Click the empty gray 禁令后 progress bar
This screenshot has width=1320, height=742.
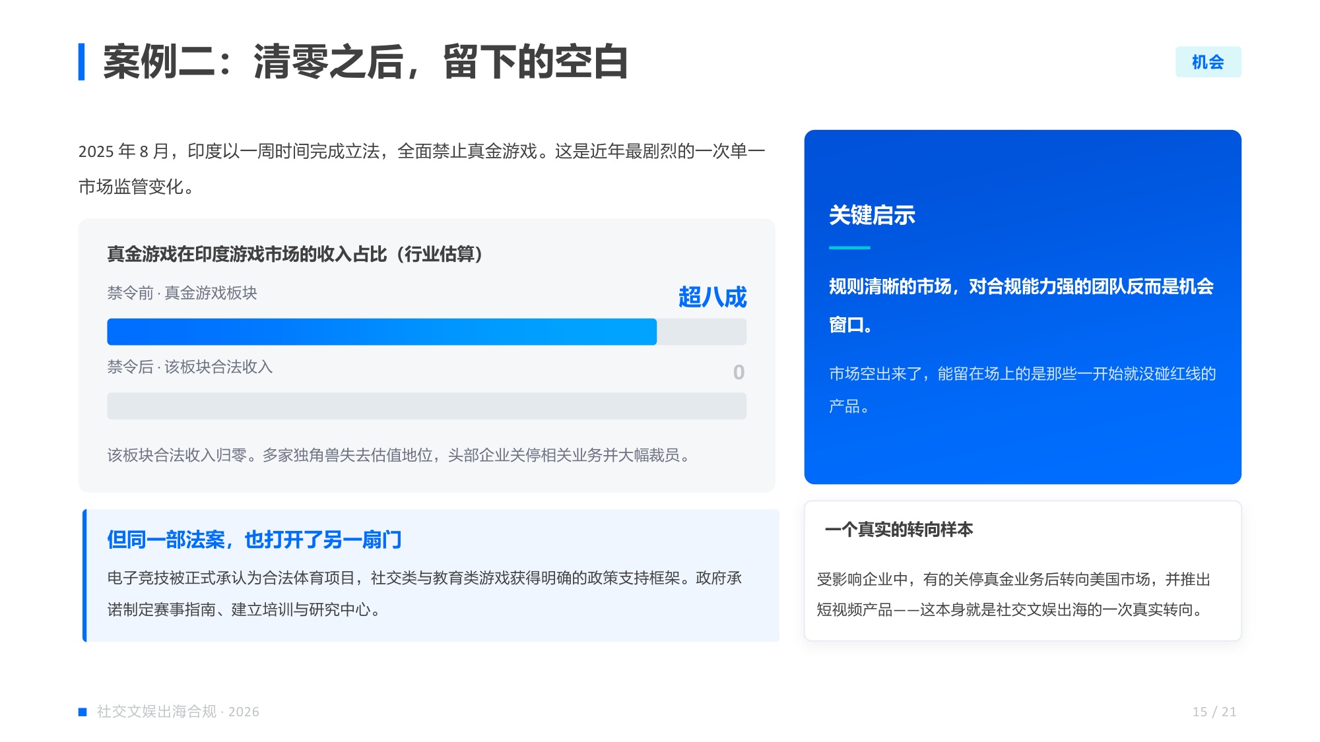tap(426, 406)
